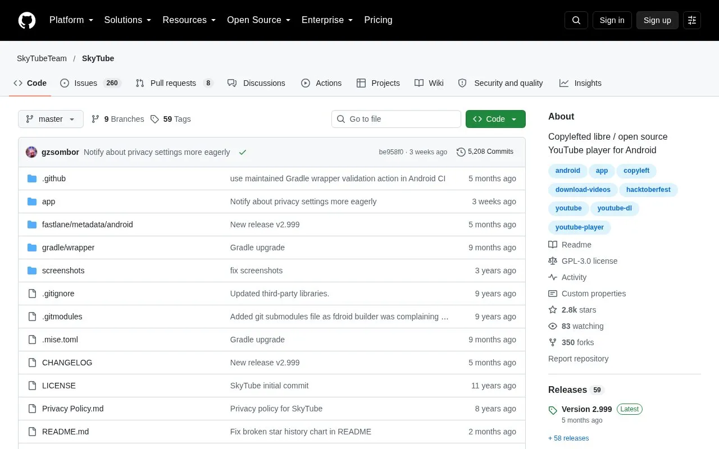Click the star icon next to 2.8k stars
The width and height of the screenshot is (719, 449).
pos(553,310)
